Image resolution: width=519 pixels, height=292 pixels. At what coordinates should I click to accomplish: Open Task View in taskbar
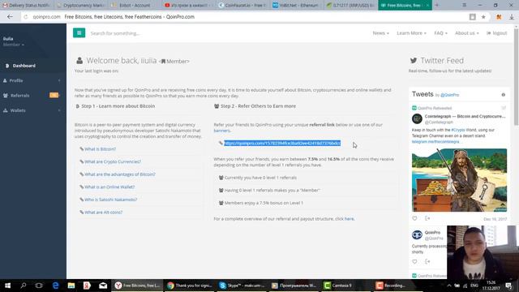[x=39, y=286]
